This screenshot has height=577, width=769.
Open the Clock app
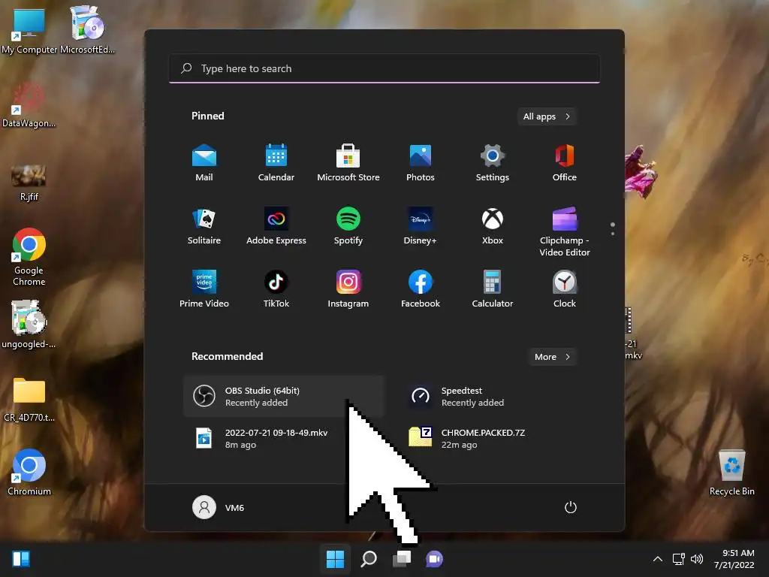(x=565, y=289)
